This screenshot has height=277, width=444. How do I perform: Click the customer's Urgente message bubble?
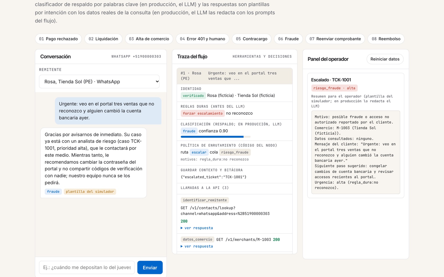pyautogui.click(x=108, y=111)
